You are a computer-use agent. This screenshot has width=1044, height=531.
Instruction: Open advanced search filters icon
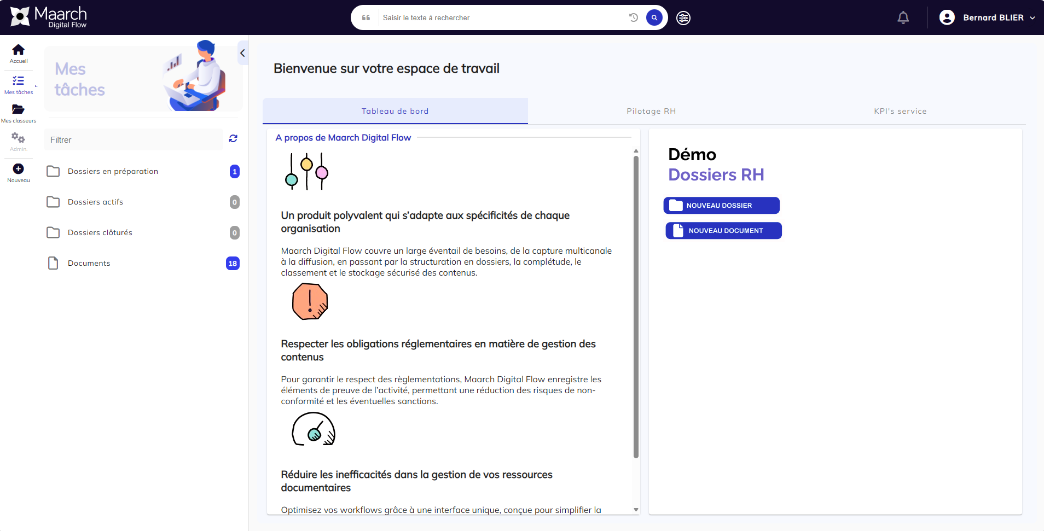(x=683, y=18)
